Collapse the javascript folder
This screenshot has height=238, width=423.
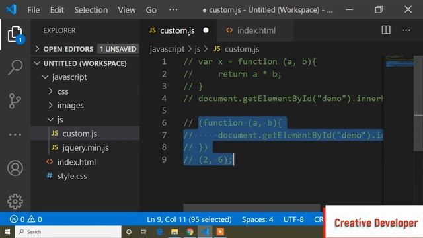pos(69,77)
